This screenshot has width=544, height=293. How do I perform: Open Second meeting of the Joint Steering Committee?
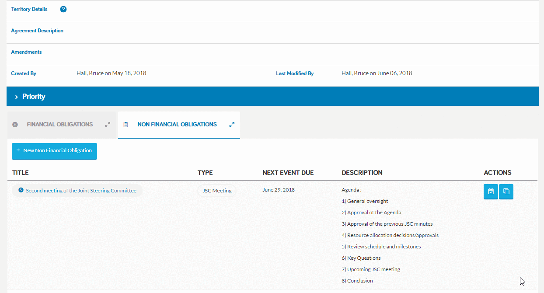point(81,191)
